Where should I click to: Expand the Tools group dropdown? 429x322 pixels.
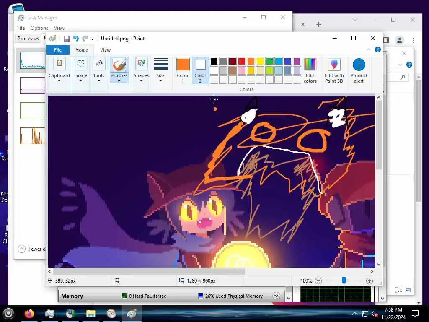[x=99, y=81]
